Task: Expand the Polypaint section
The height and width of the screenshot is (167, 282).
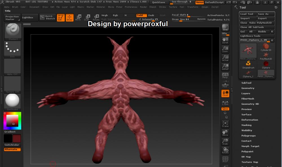Action: click(x=247, y=152)
